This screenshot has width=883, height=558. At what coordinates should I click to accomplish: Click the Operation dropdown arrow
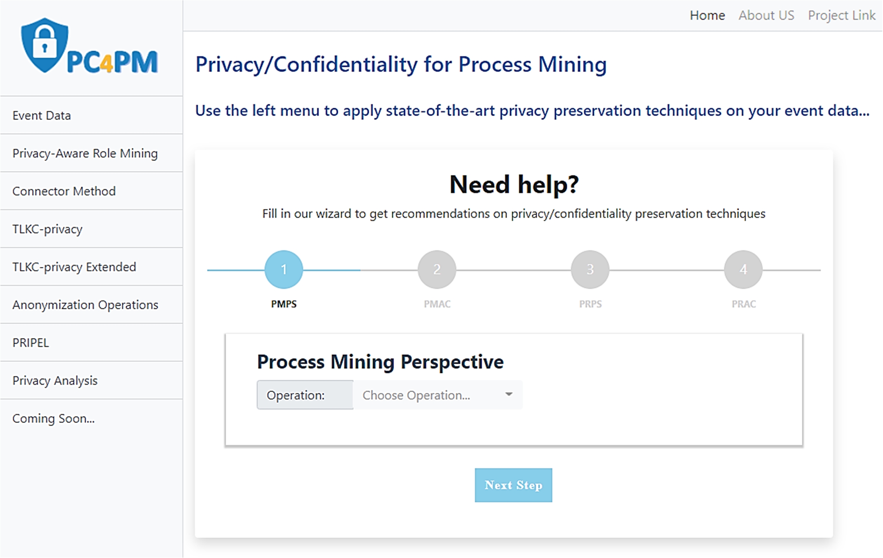point(509,395)
